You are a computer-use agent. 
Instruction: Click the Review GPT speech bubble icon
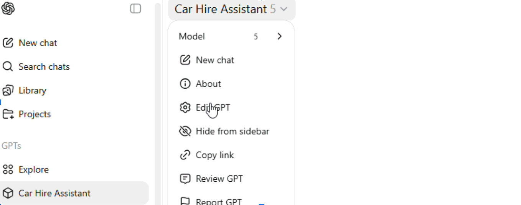point(185,179)
